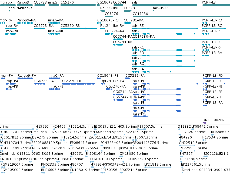The height and width of the screenshot is (174, 230).
Task: Select the sals-RE transcript label
Action: 138,25
